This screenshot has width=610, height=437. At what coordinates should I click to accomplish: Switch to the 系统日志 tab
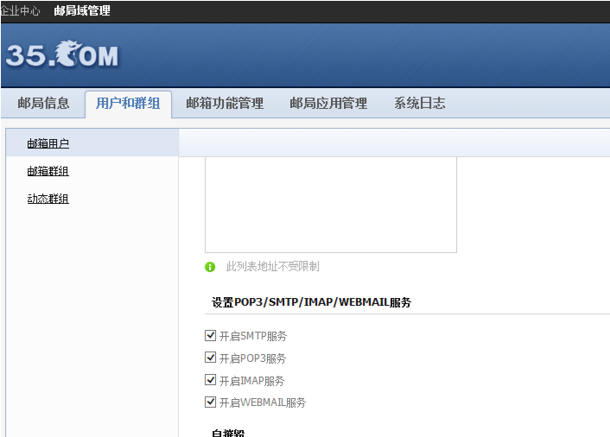[x=420, y=104]
